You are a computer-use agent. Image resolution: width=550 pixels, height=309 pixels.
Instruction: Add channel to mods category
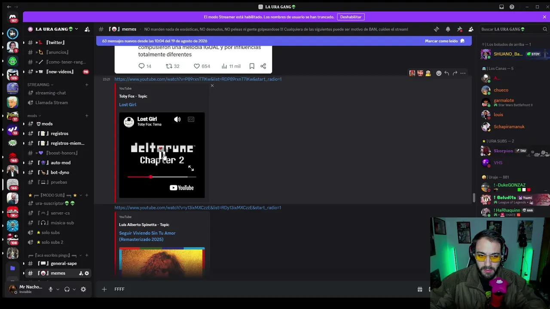point(87,115)
